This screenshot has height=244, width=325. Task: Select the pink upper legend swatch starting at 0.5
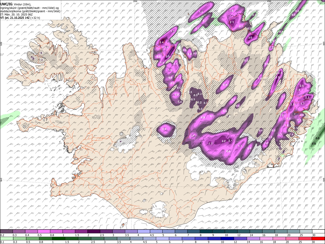click(44, 231)
